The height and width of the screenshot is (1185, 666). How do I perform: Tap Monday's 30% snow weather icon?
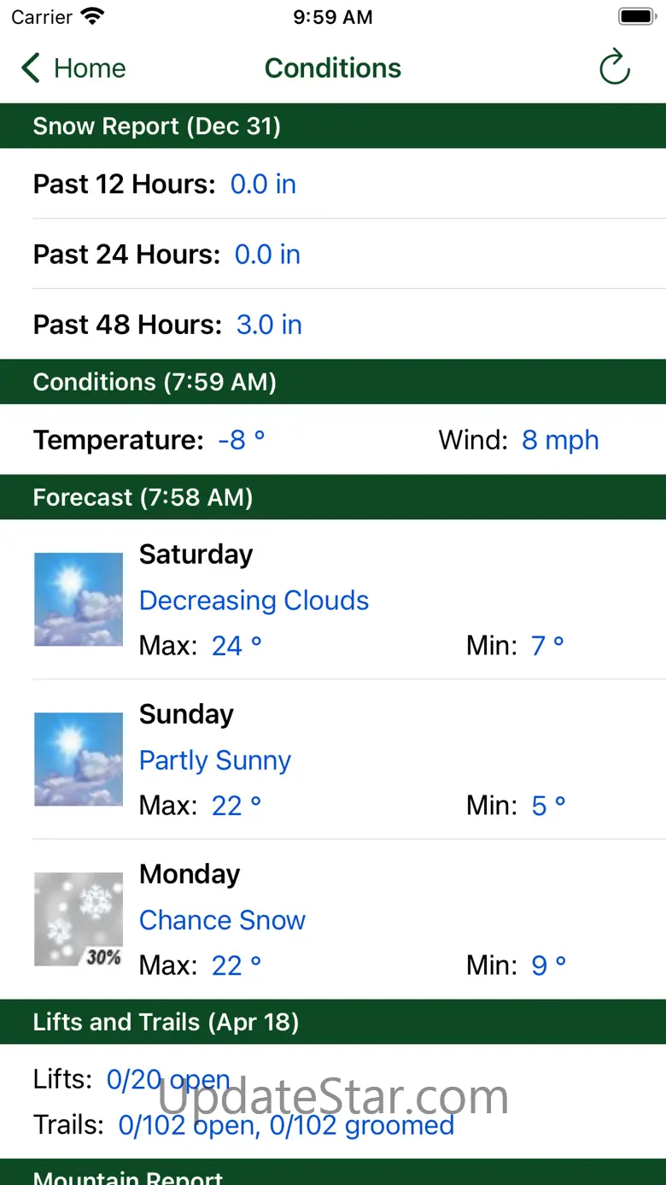click(x=79, y=918)
